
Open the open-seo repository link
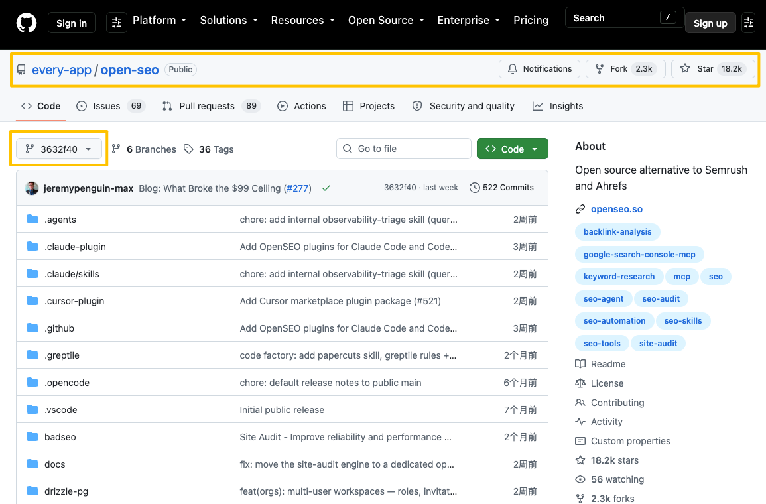coord(129,70)
